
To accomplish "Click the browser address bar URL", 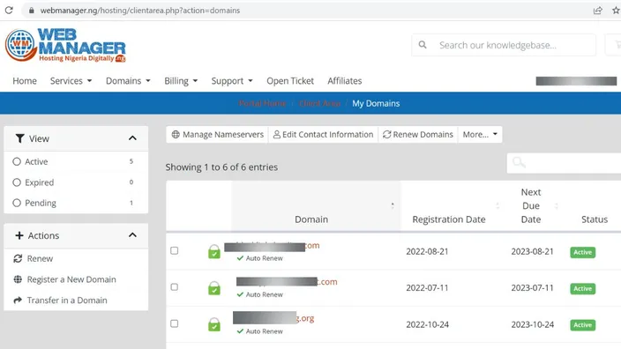I will tap(140, 11).
